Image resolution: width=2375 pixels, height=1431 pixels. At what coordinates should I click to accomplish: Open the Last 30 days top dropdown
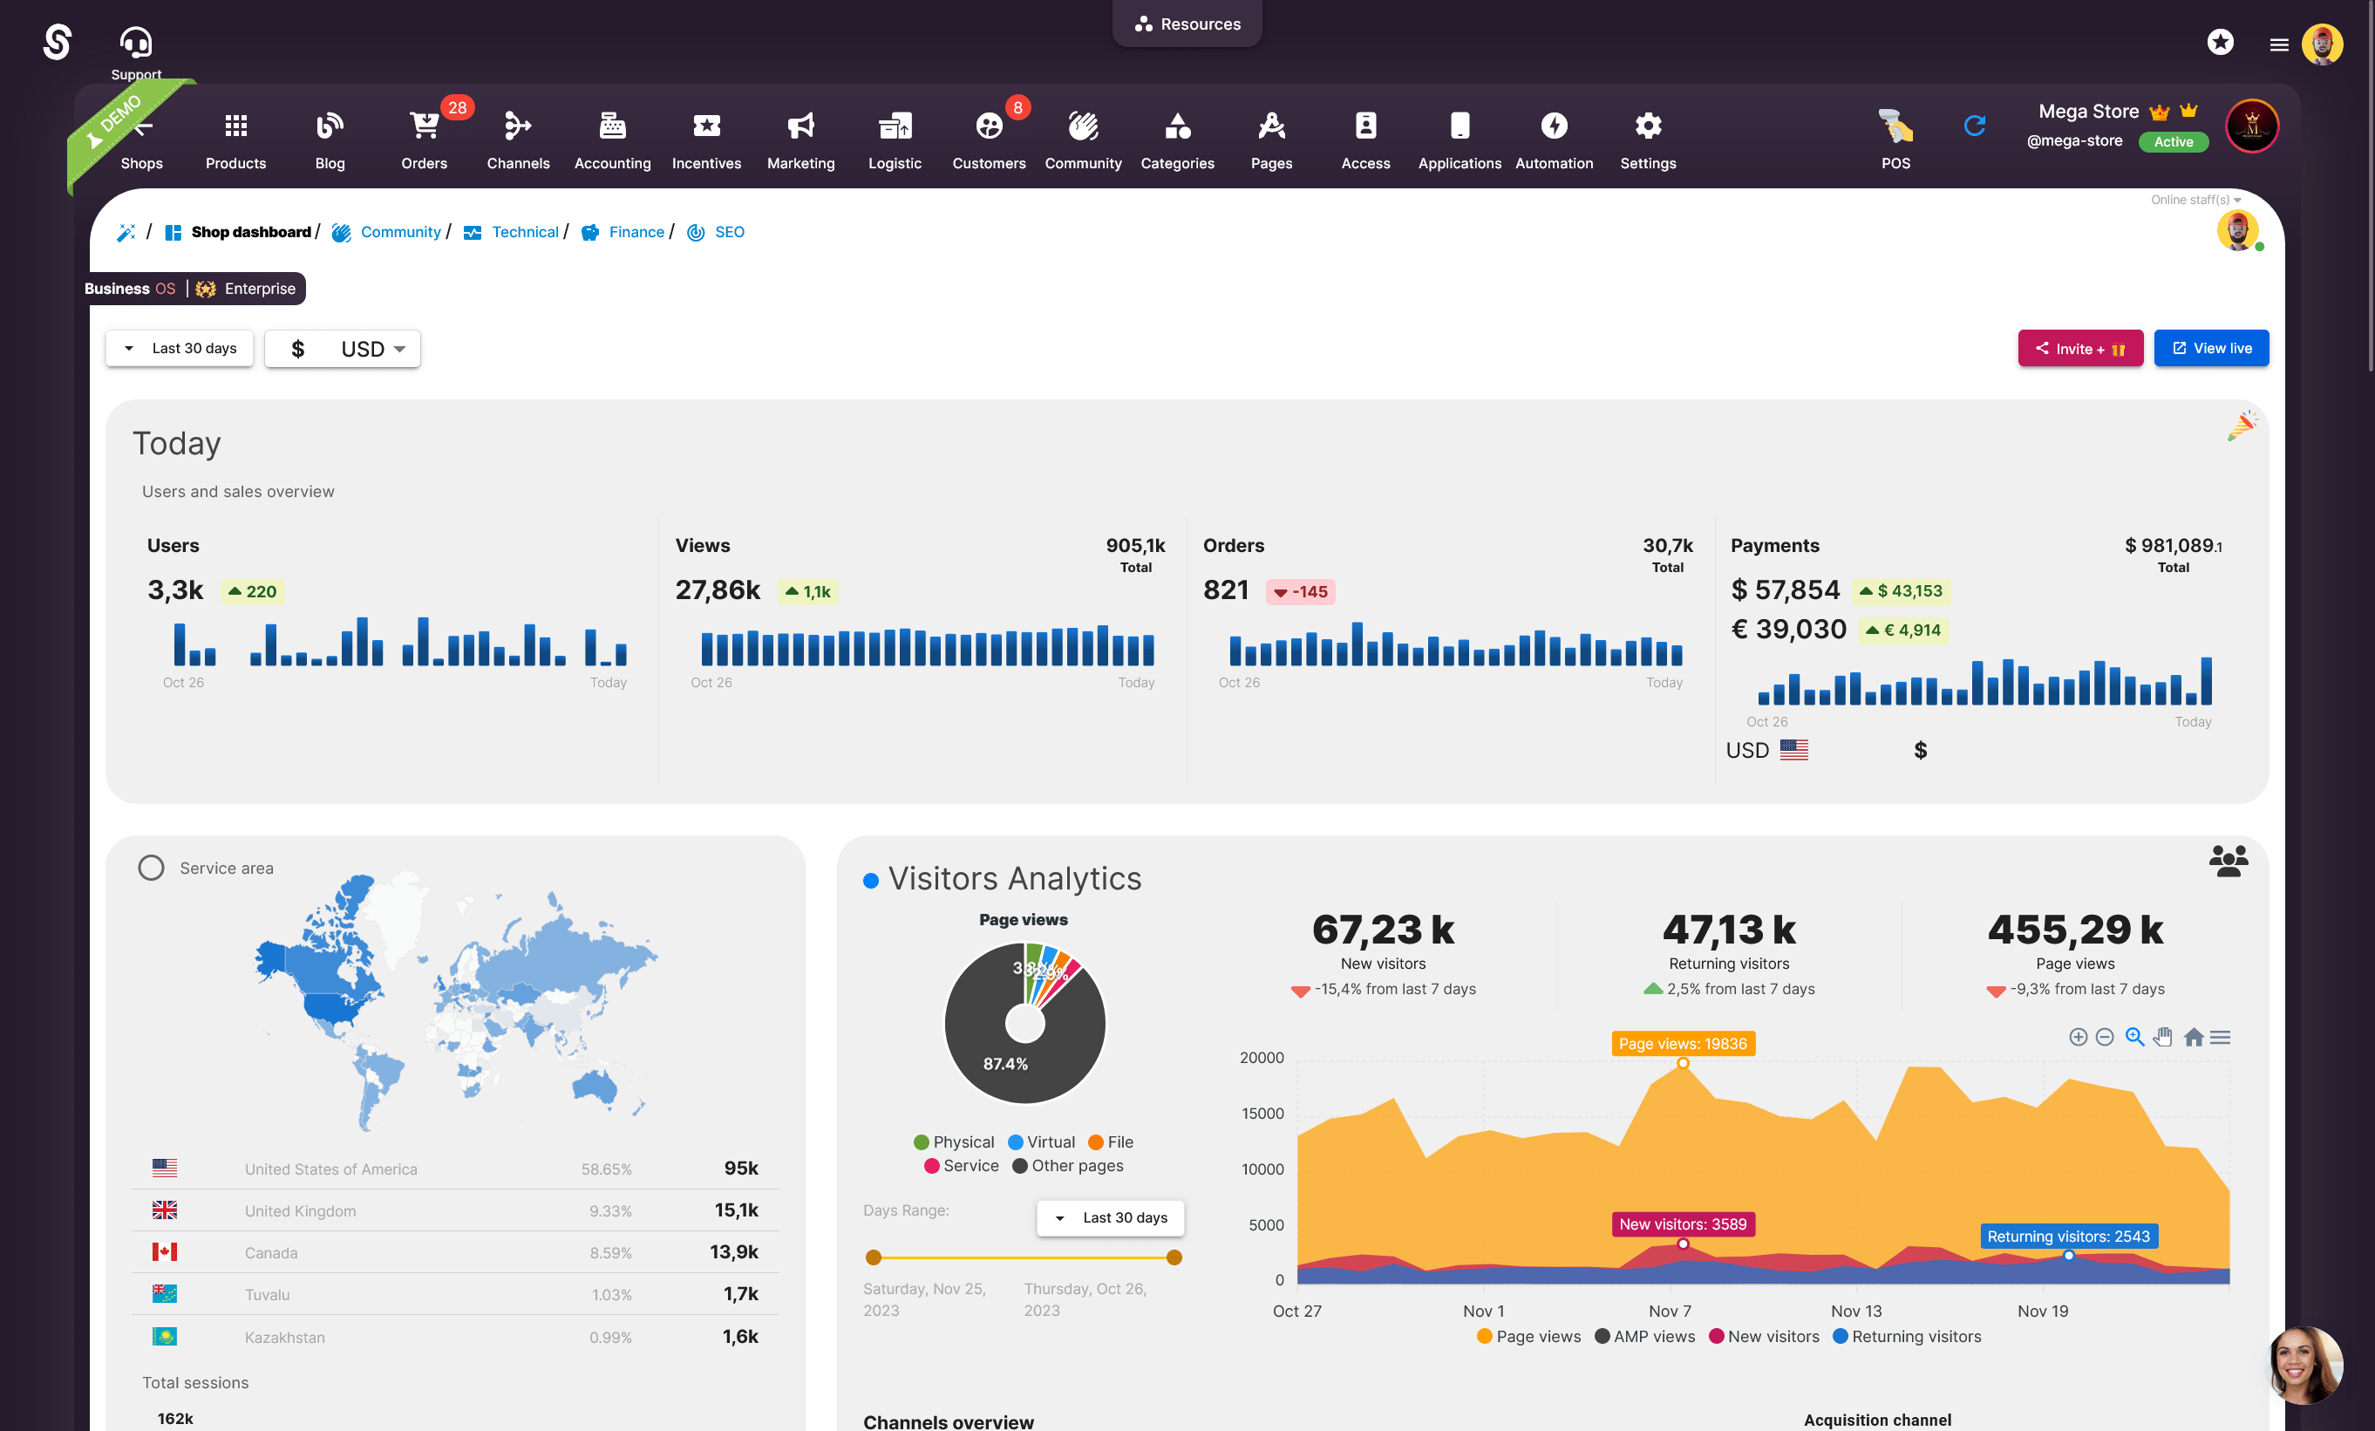click(x=180, y=349)
